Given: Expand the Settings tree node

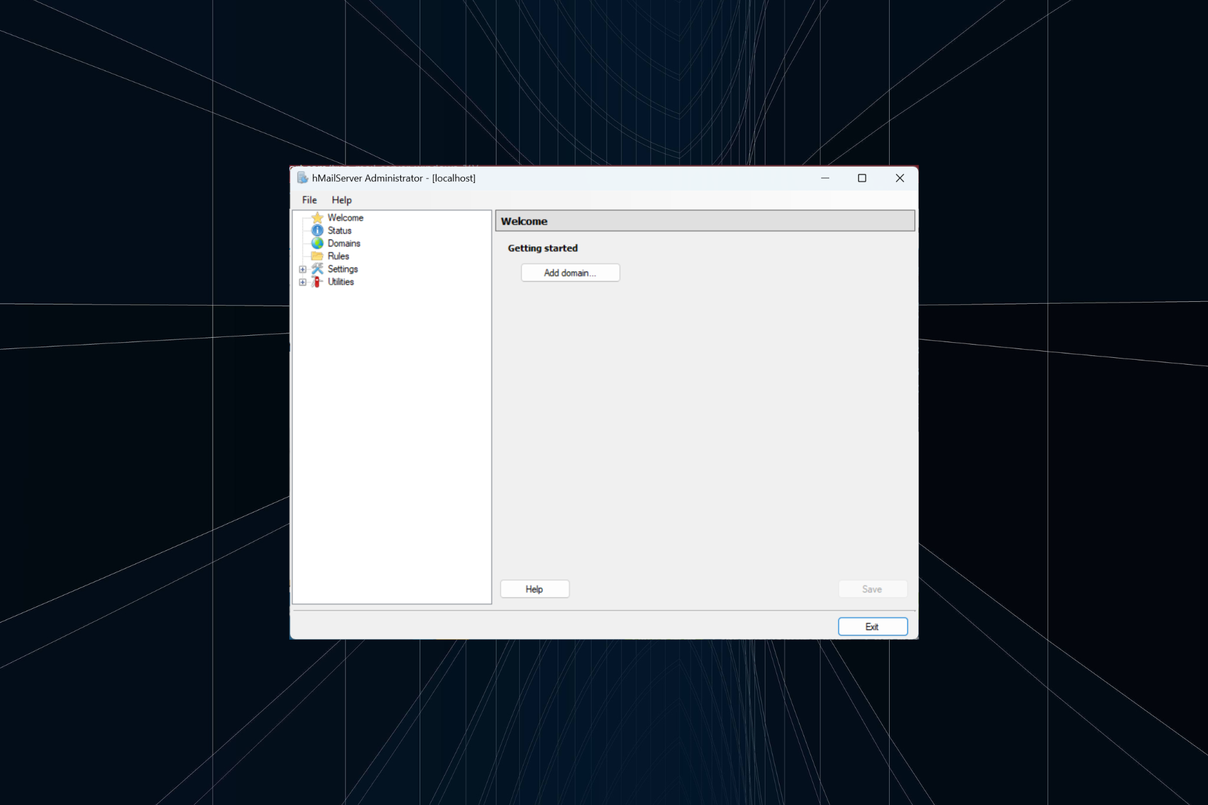Looking at the screenshot, I should click(x=303, y=269).
